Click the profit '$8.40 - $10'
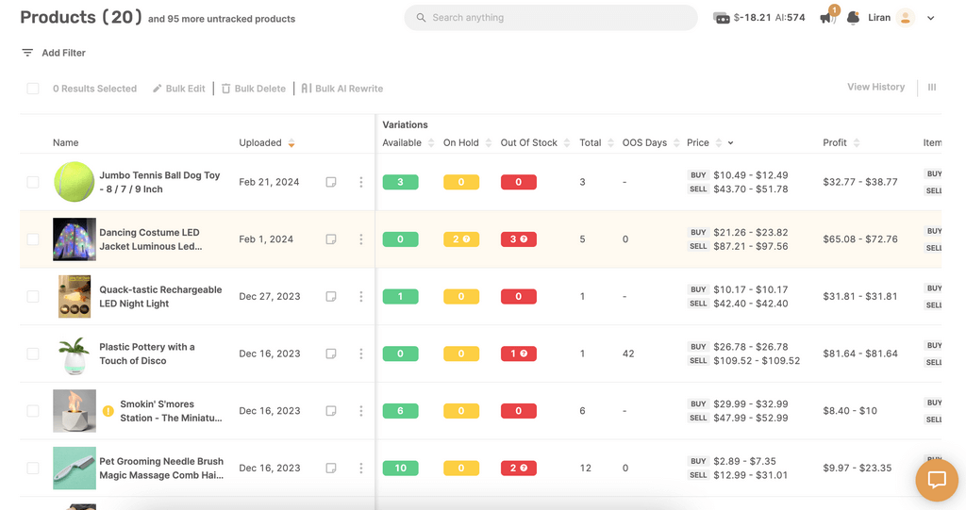This screenshot has height=510, width=966. 850,411
